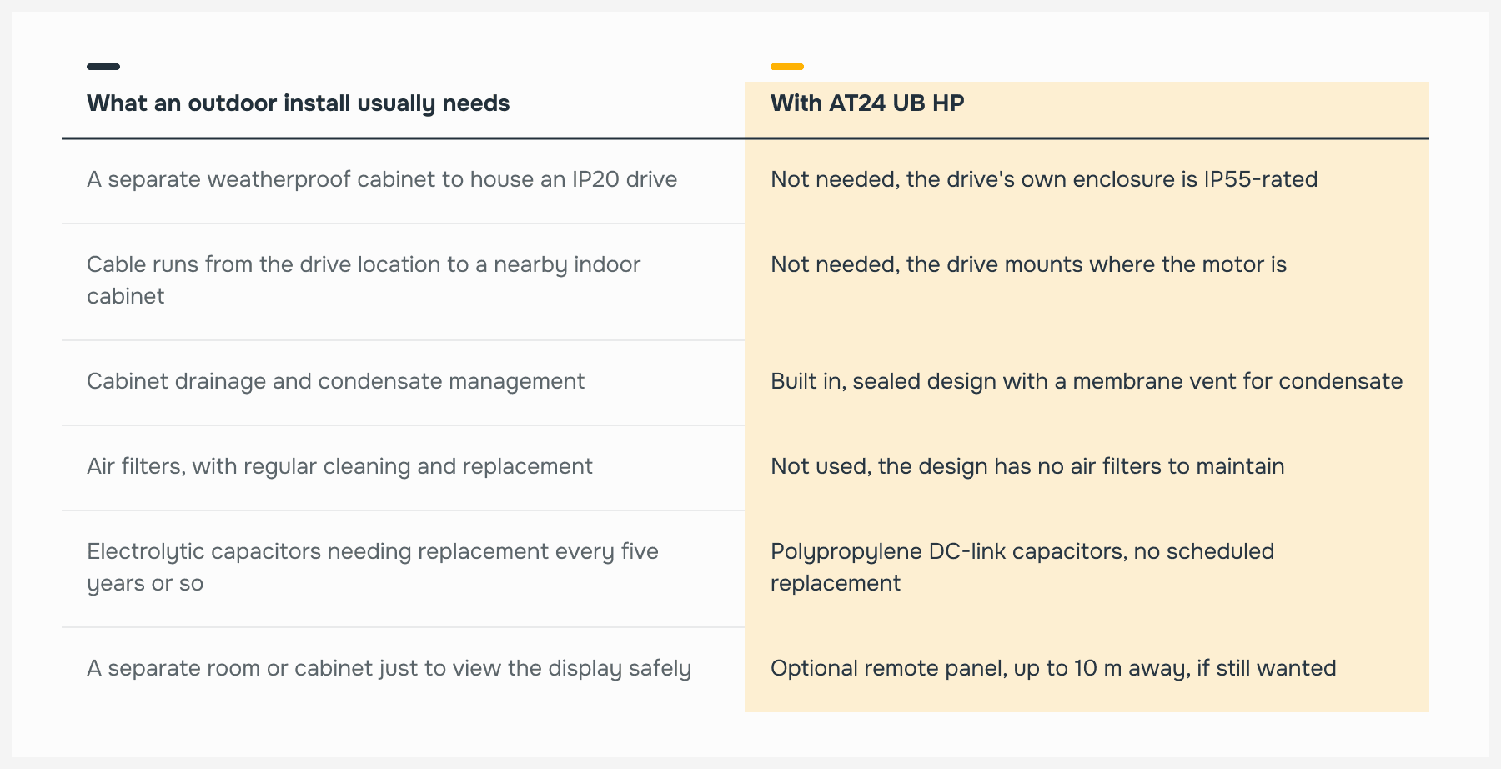Click "Not used, the design has no air filters" cell
The image size is (1501, 769).
pos(1087,468)
